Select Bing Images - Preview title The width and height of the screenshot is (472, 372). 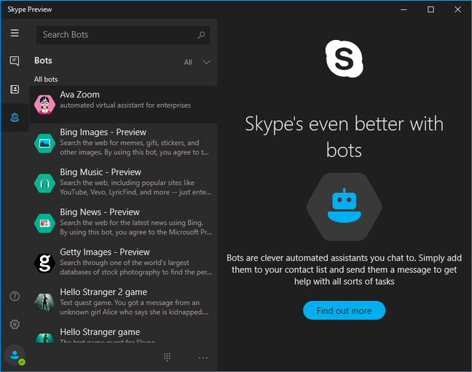coord(103,132)
